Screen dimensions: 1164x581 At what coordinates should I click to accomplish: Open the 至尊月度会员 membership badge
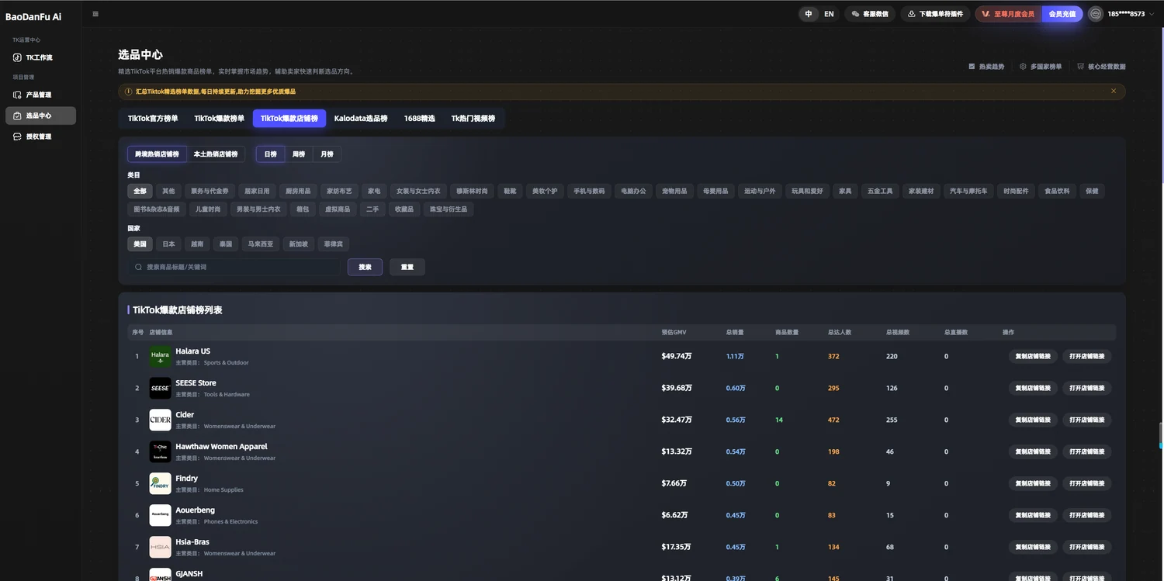1008,14
